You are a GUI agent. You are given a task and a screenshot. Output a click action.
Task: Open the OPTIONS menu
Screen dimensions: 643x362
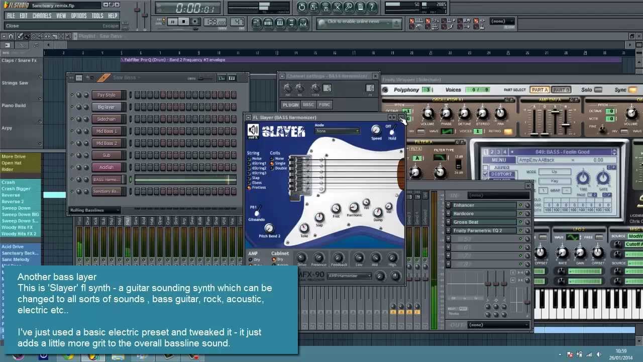(x=79, y=16)
